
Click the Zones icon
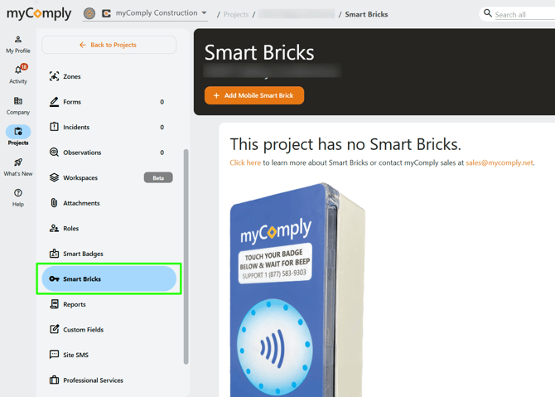click(x=54, y=76)
